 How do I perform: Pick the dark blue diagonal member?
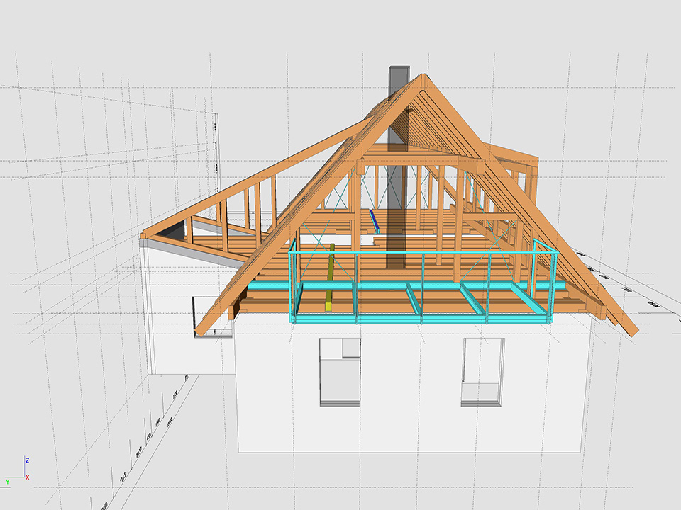click(374, 220)
